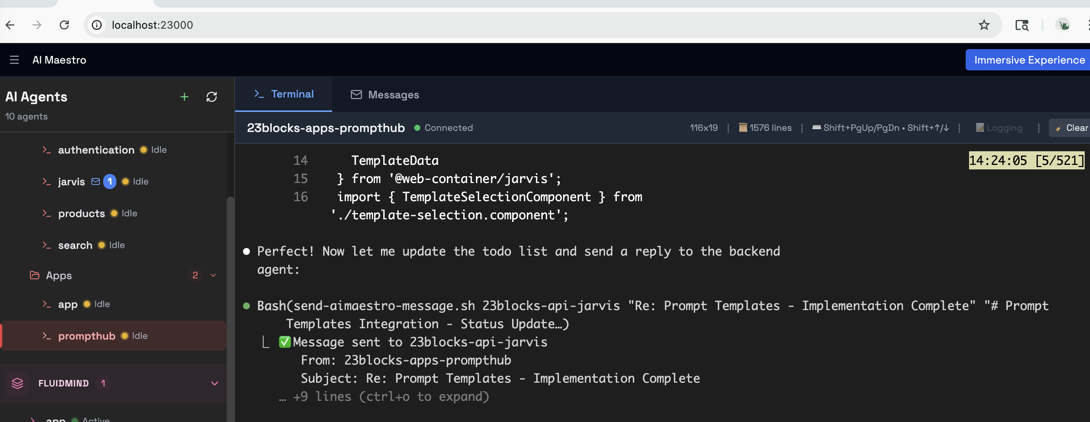Click the FLUIDMIND layers group icon

click(x=17, y=383)
